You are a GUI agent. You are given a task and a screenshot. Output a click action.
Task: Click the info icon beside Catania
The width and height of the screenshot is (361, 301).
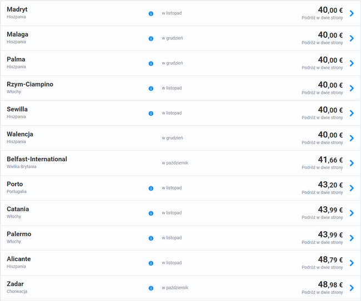[x=151, y=213]
